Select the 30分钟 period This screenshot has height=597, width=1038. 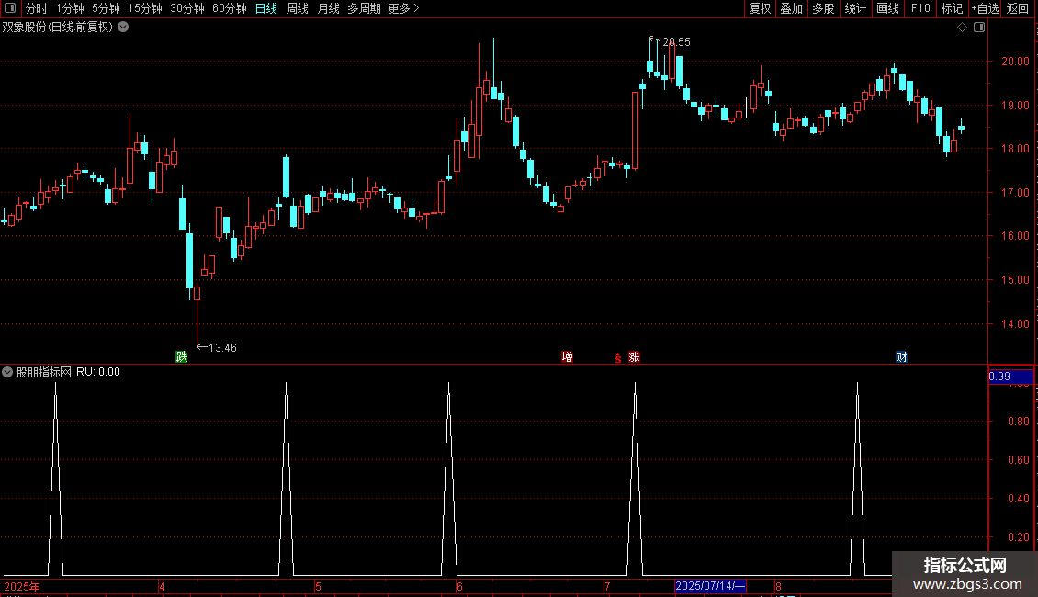(186, 8)
